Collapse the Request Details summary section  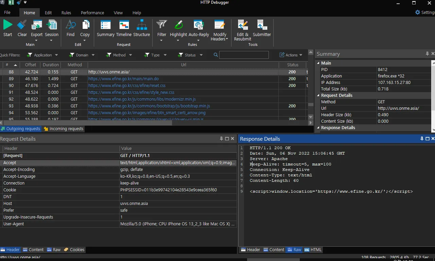tap(318, 95)
